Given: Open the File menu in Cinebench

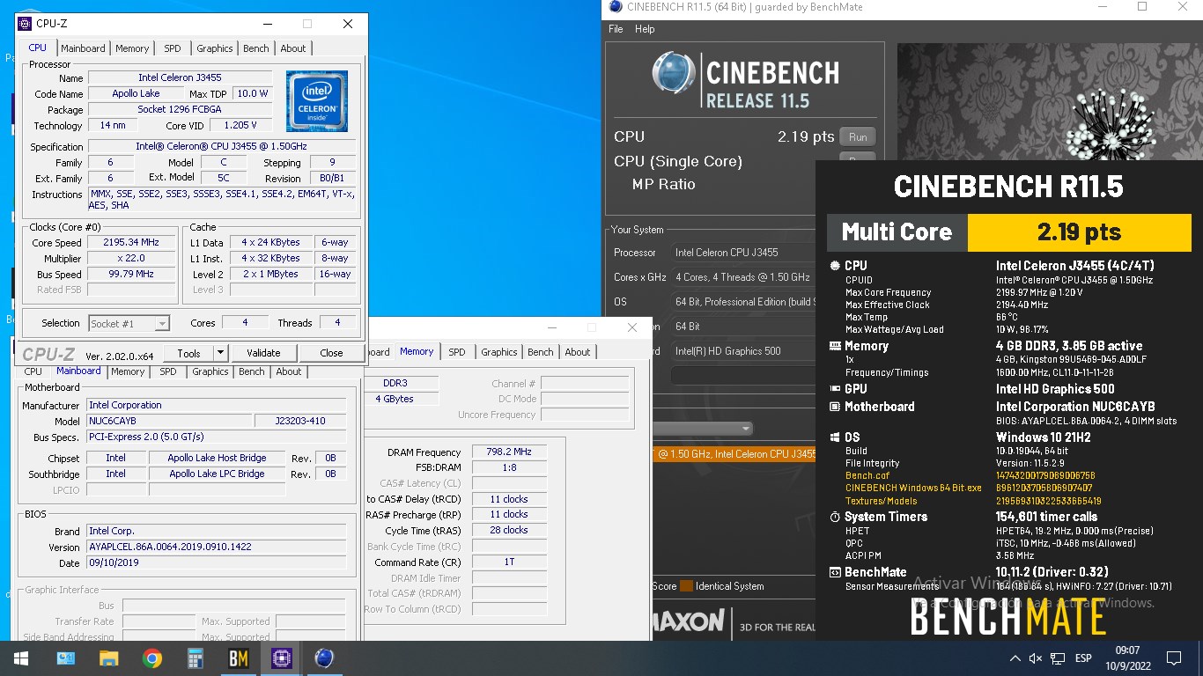Looking at the screenshot, I should tap(616, 29).
